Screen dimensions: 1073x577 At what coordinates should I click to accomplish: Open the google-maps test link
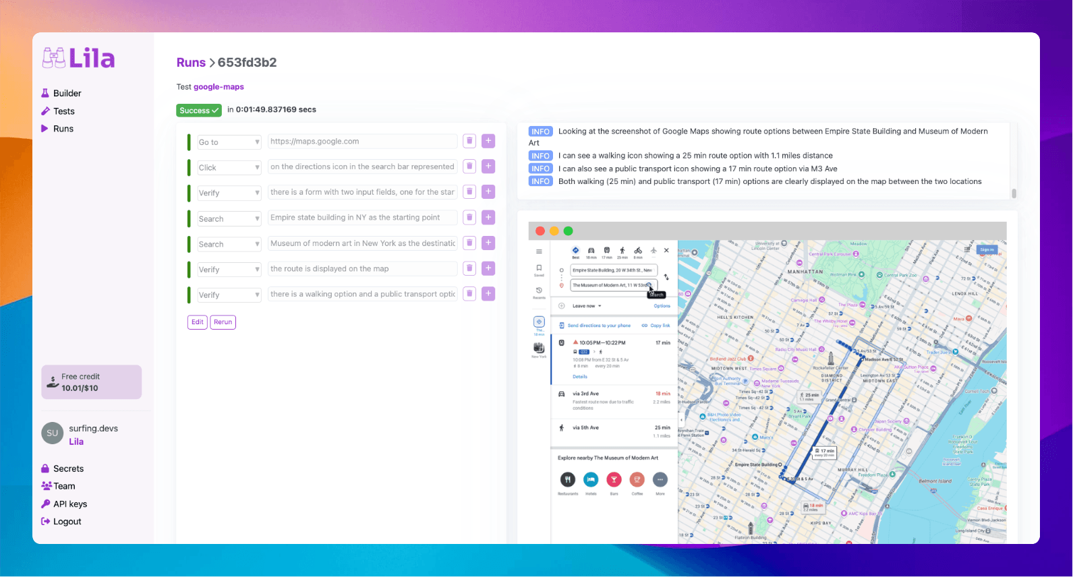[219, 87]
